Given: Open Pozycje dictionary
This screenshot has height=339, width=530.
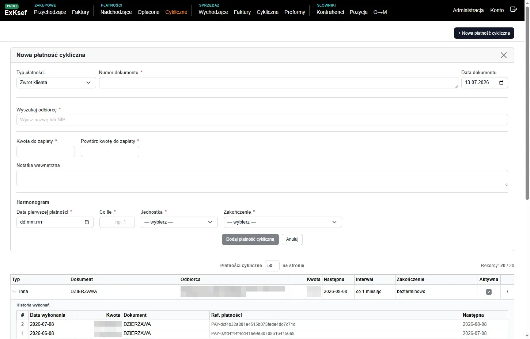Looking at the screenshot, I should click(x=359, y=12).
